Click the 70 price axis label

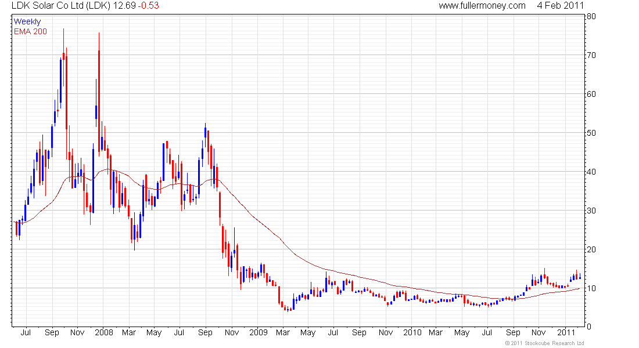[x=591, y=55]
